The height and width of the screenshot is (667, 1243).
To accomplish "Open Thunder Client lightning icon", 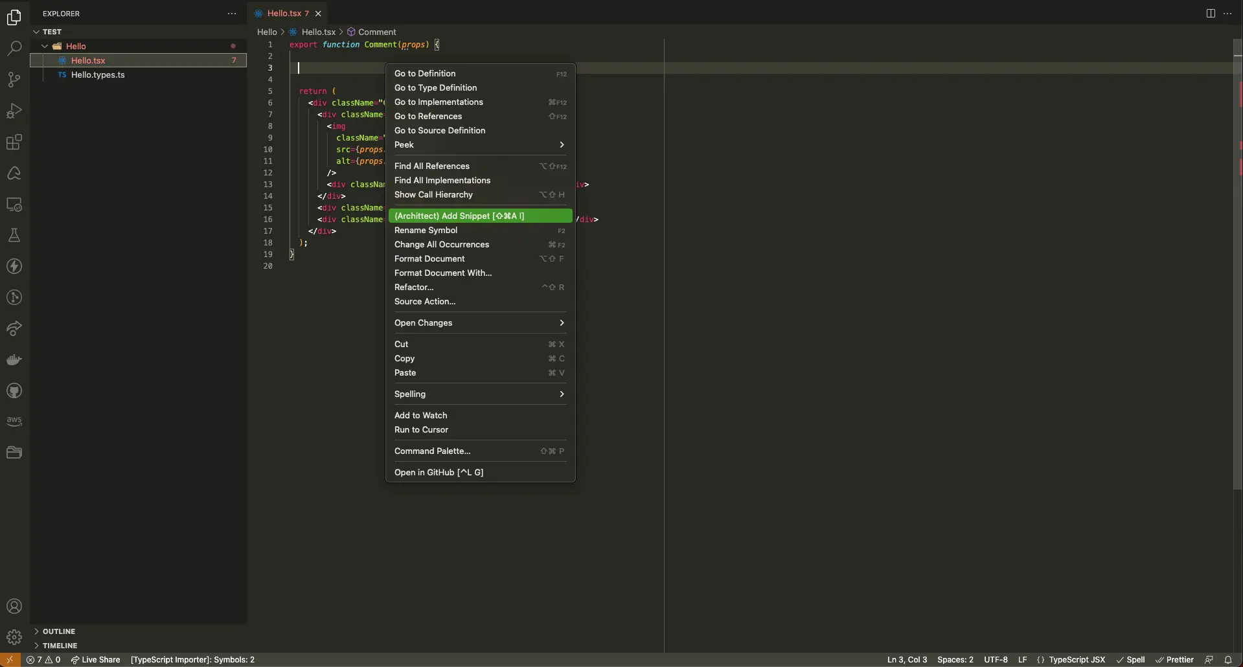I will click(14, 266).
